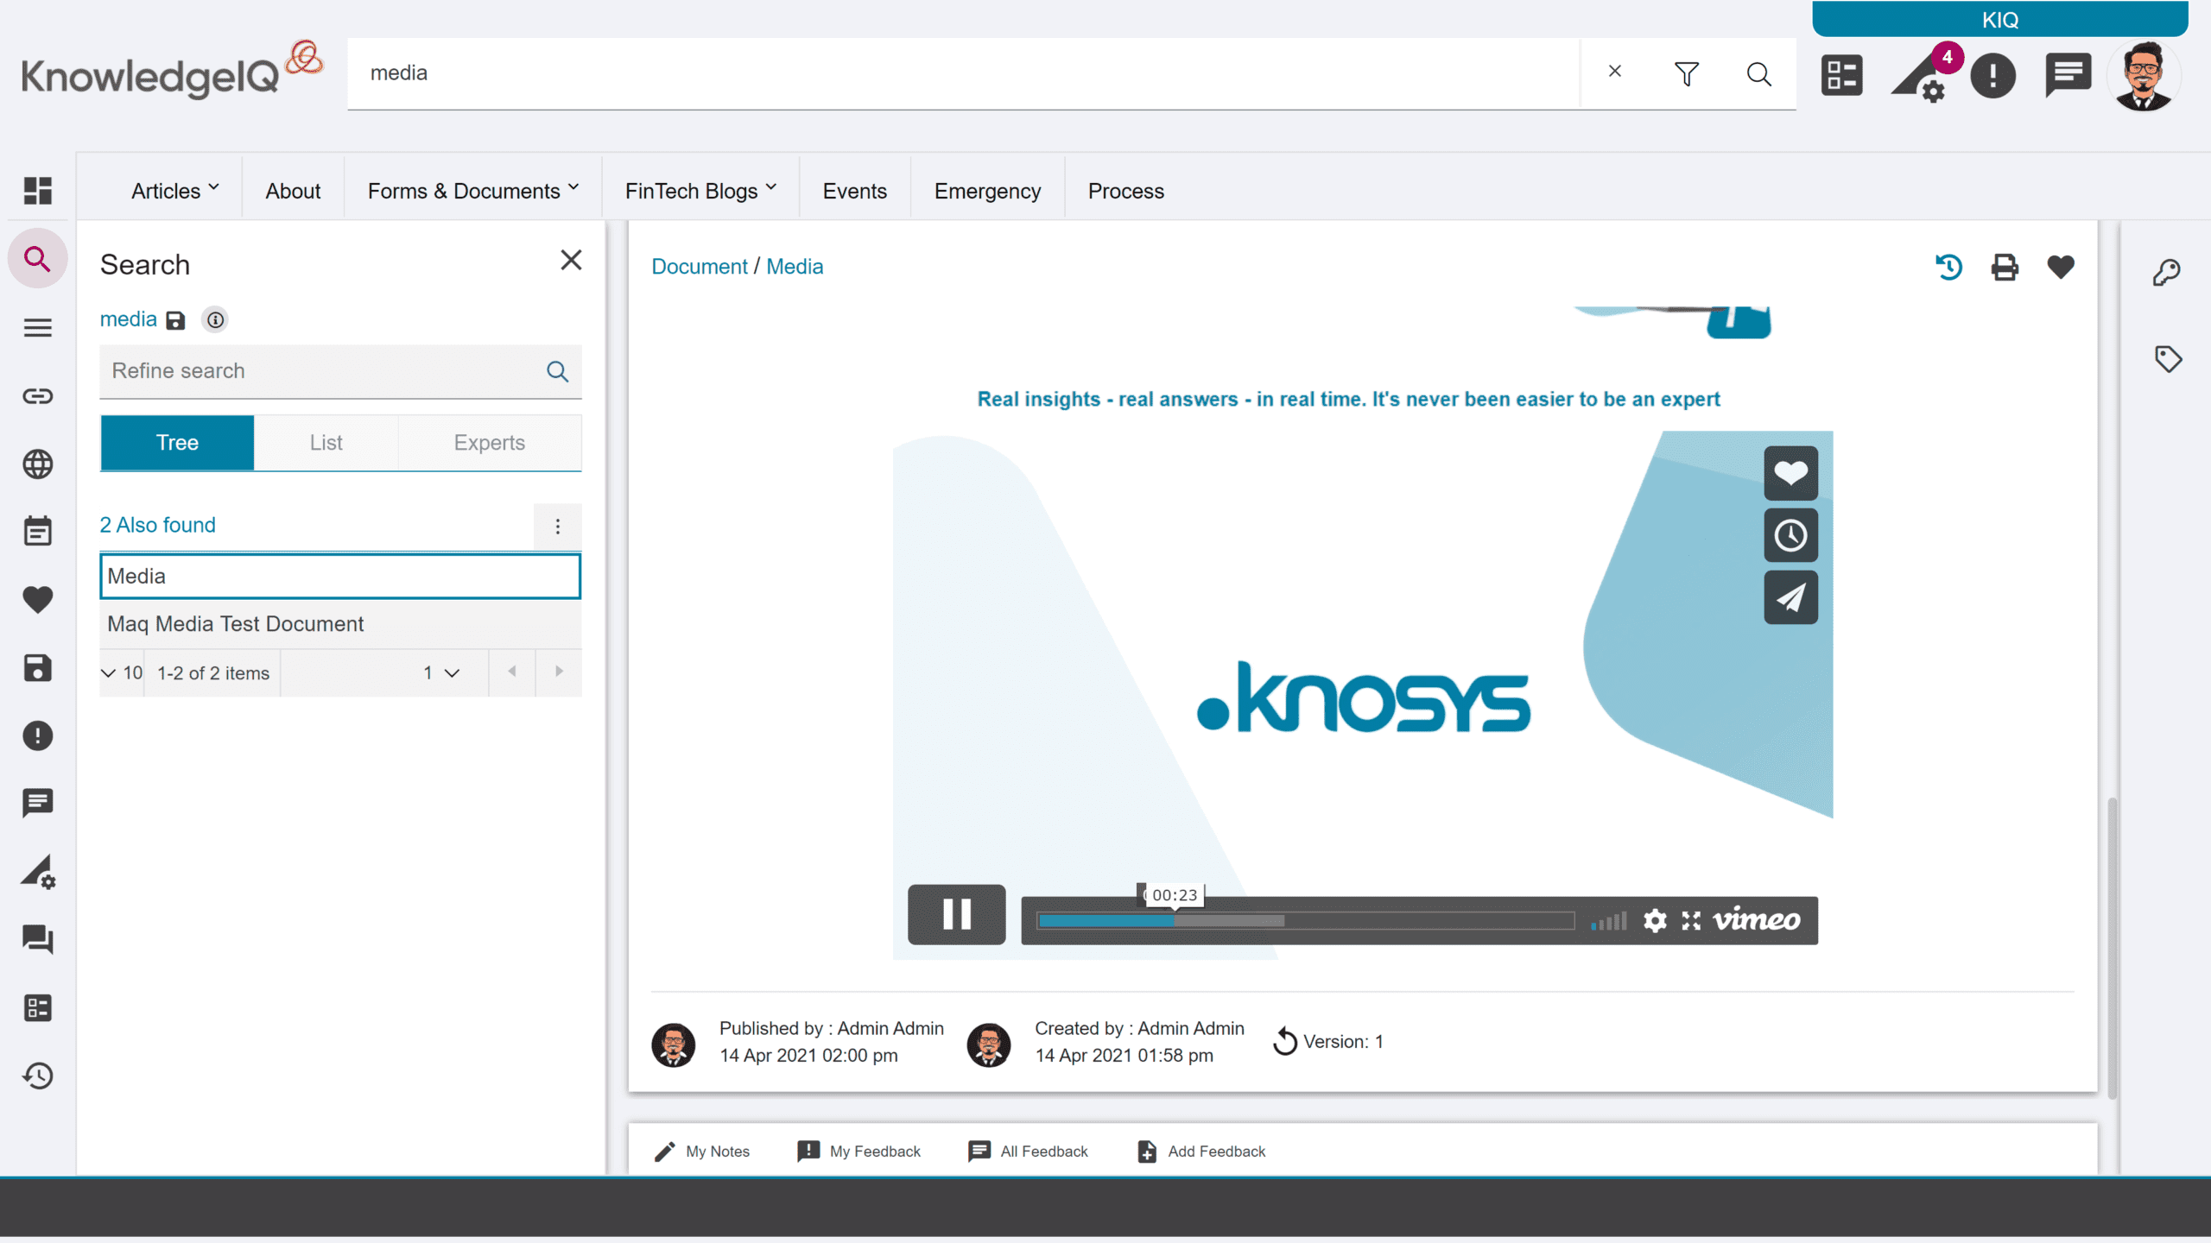Open the task list icon in header
This screenshot has height=1243, width=2211.
[1841, 75]
